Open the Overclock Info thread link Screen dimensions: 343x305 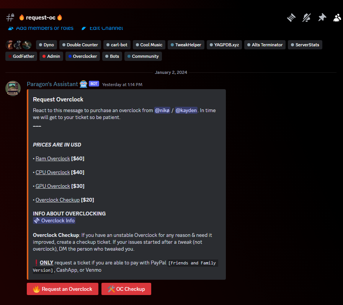(x=54, y=220)
